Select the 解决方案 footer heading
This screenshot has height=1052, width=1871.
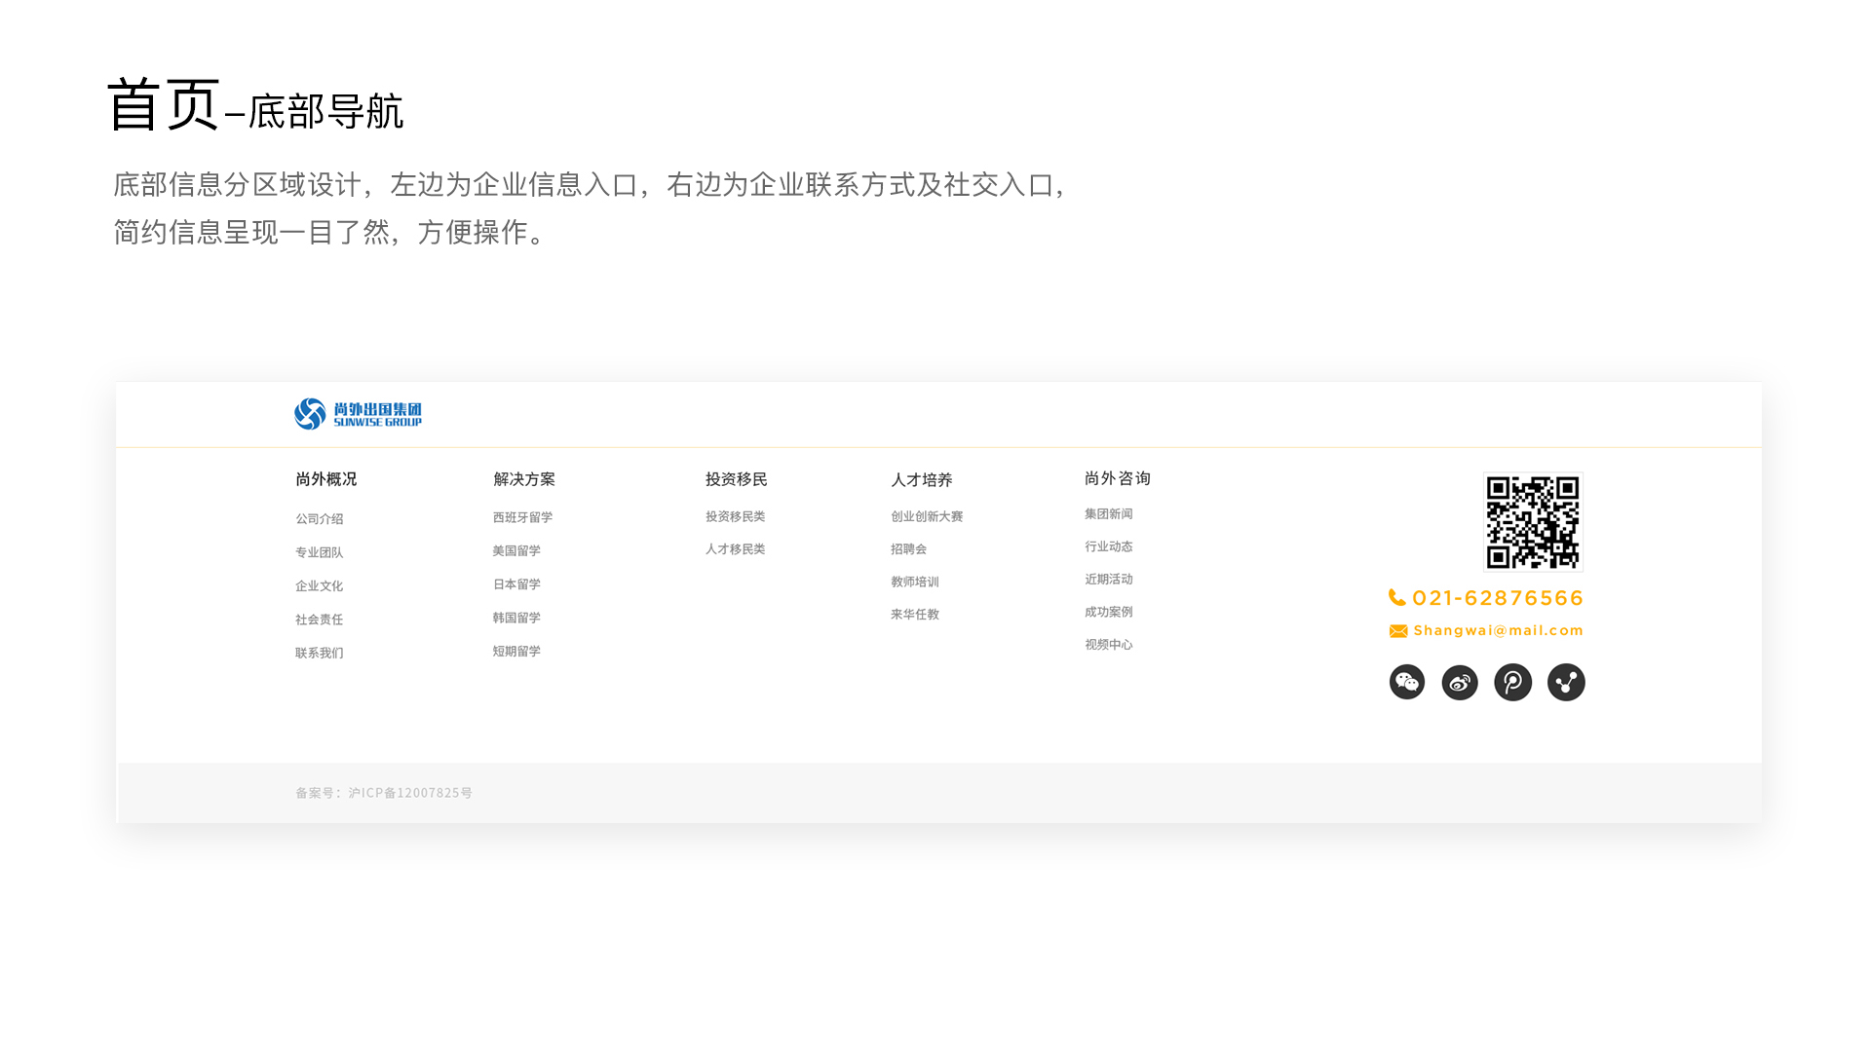click(524, 479)
